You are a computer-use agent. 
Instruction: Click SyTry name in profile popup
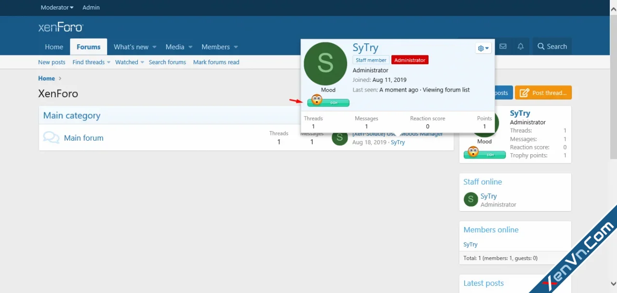pos(365,48)
